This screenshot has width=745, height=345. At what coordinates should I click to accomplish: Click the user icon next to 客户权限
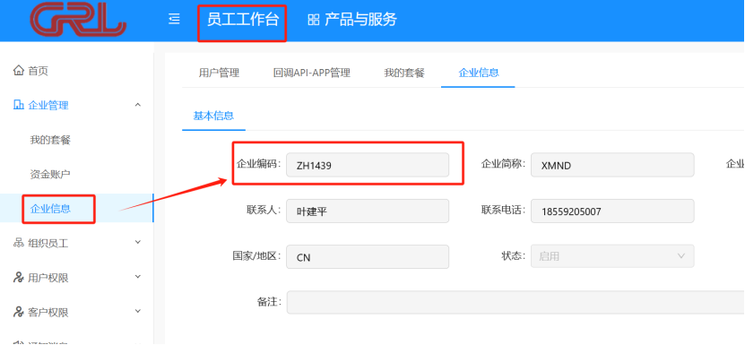19,312
